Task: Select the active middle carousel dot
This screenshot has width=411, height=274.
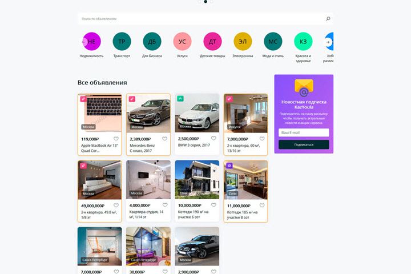Action: [205, 2]
